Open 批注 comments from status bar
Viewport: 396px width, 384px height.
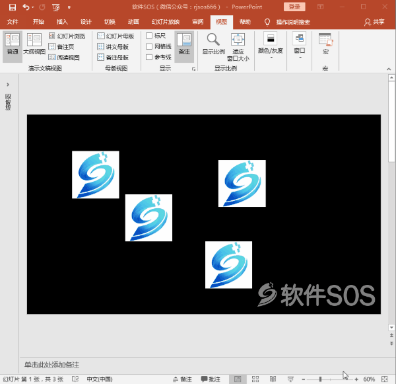pyautogui.click(x=211, y=379)
